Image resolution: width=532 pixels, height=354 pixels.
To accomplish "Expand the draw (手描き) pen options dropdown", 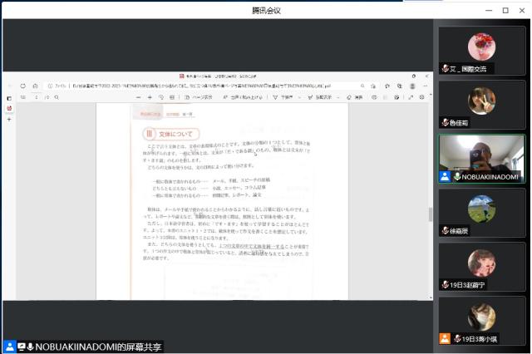I will pyautogui.click(x=301, y=97).
